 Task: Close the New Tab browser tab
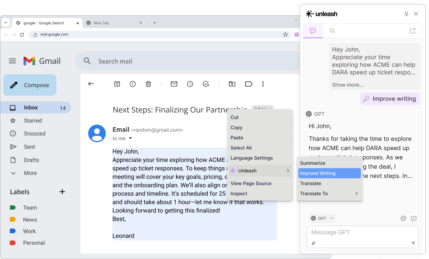click(x=141, y=23)
